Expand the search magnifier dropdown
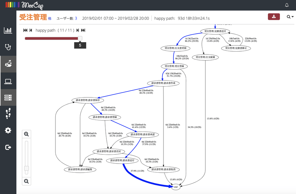The height and width of the screenshot is (194, 296). (x=290, y=17)
